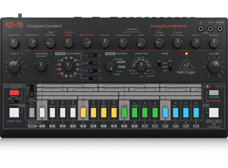Click the Tambourine level knob
Screen dimensions: 228x168
coord(123,43)
